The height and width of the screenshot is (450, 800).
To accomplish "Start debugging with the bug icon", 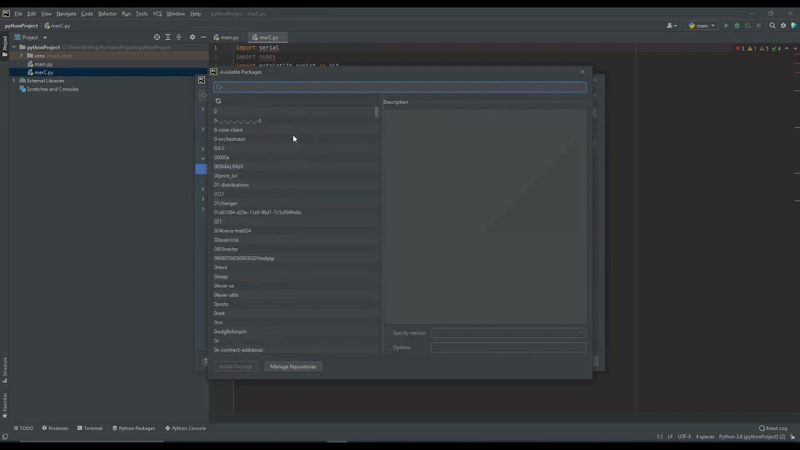I will pos(737,26).
